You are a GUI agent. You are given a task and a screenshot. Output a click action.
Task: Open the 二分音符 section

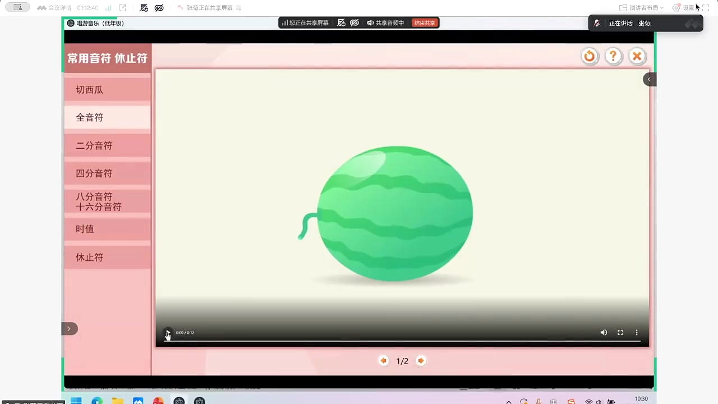click(107, 145)
